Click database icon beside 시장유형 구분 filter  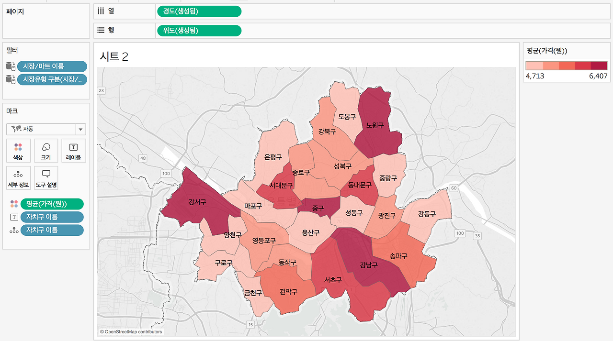11,79
